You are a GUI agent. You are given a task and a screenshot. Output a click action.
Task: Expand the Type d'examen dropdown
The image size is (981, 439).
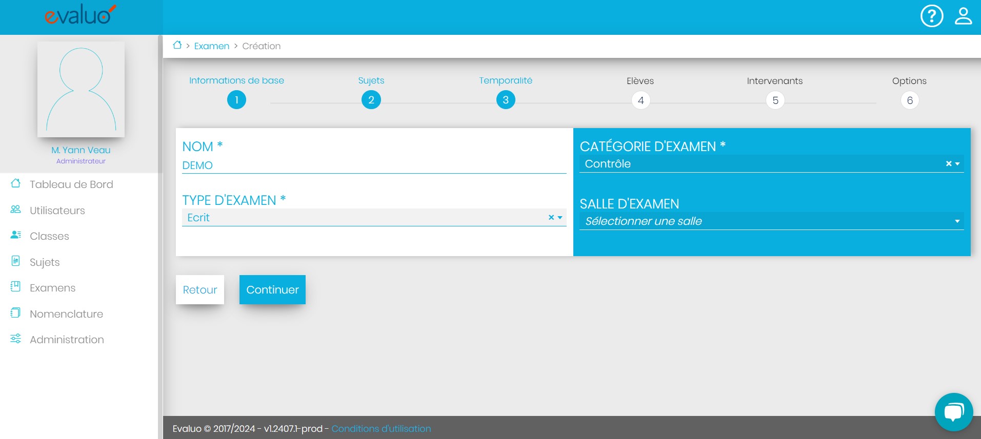pos(560,218)
